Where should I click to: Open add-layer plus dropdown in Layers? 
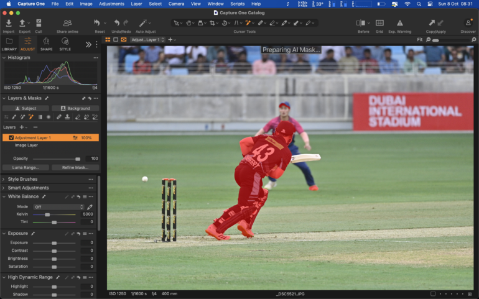tap(23, 127)
